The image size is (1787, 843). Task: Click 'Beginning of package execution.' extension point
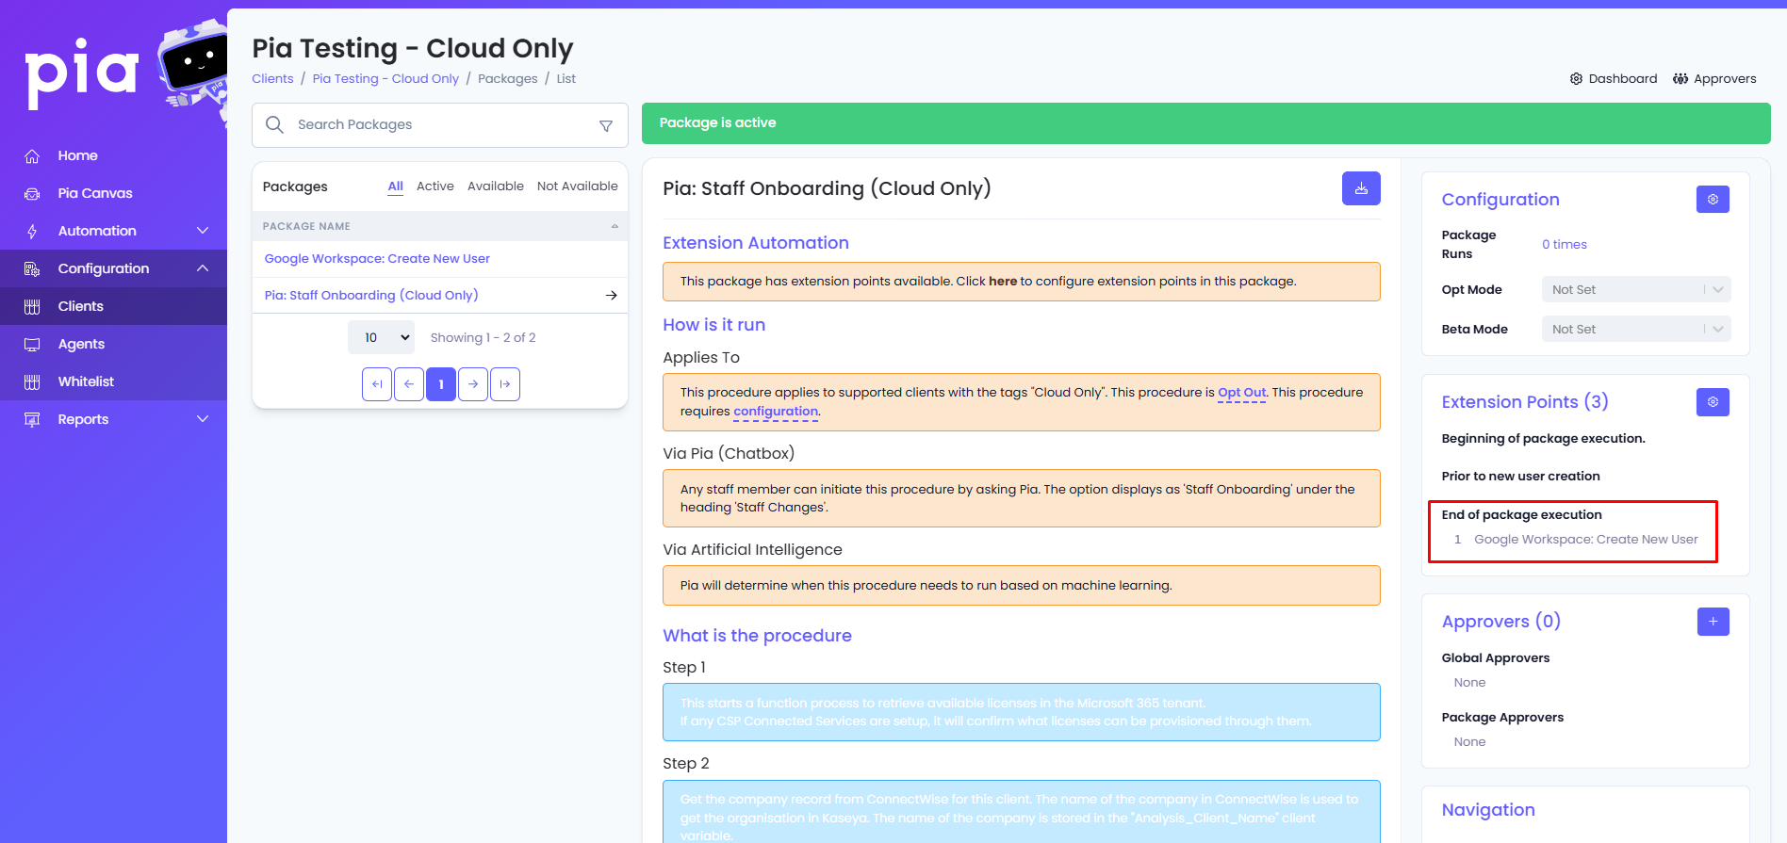[1543, 439]
